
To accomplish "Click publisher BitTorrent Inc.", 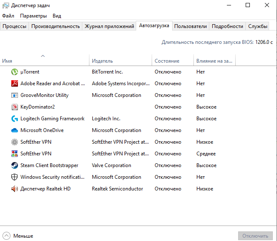I will (107, 72).
